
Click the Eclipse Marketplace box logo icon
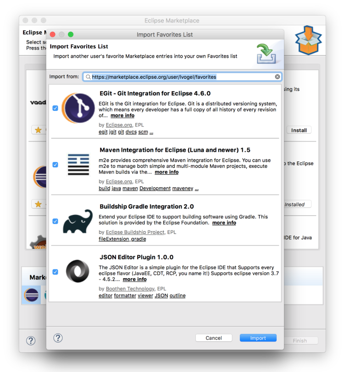pos(308,40)
